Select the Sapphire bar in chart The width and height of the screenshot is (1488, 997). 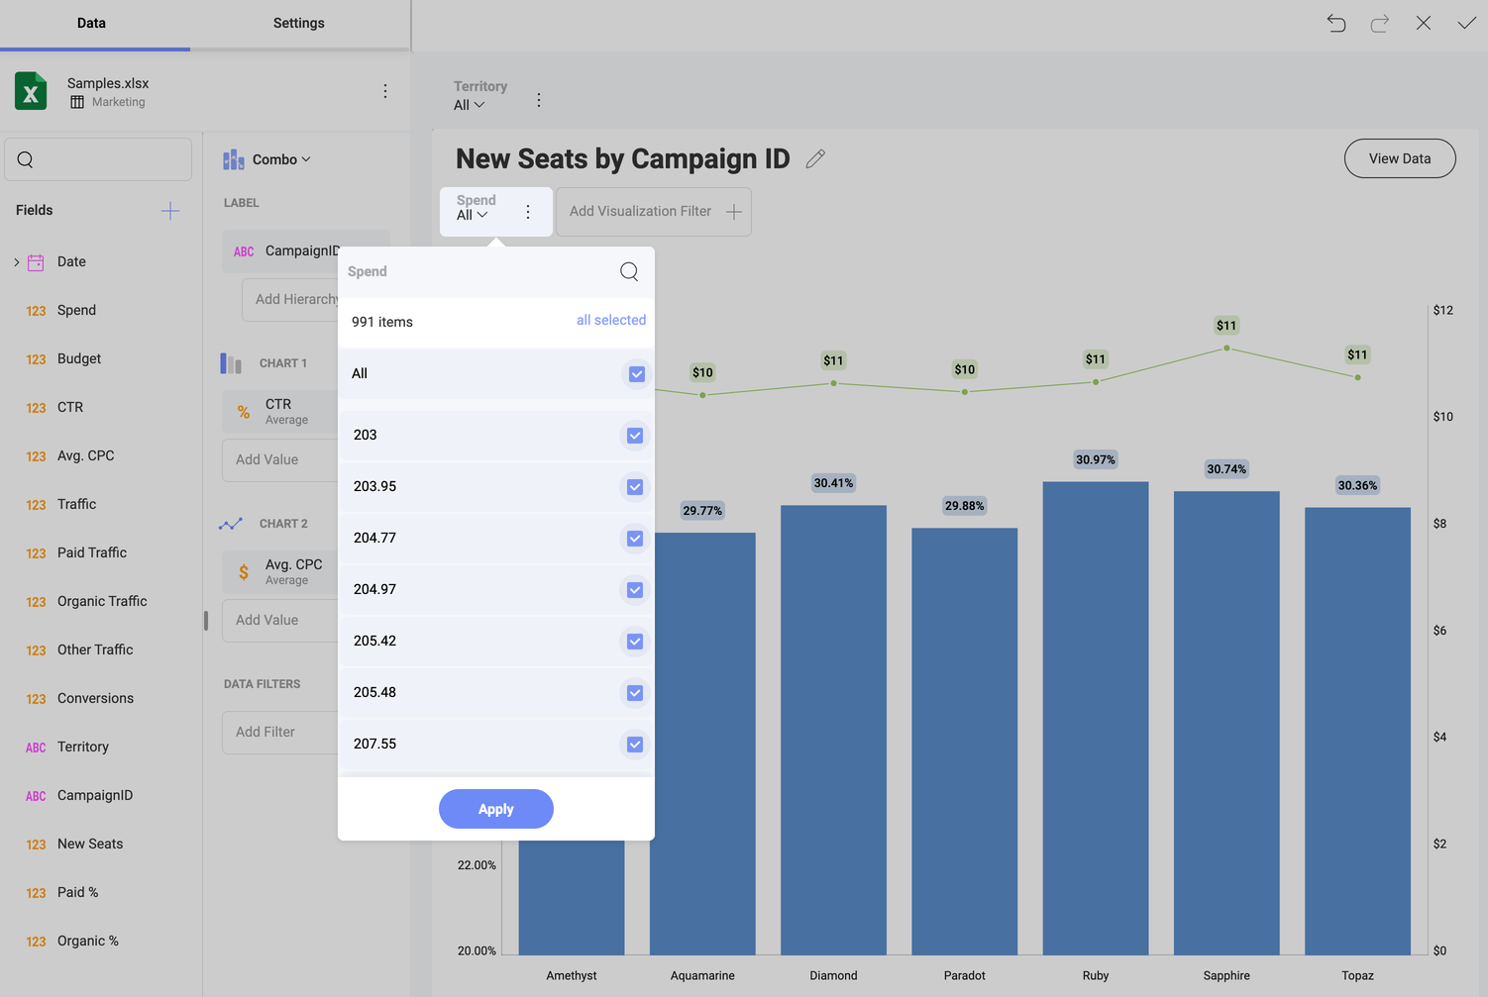[x=1226, y=723]
